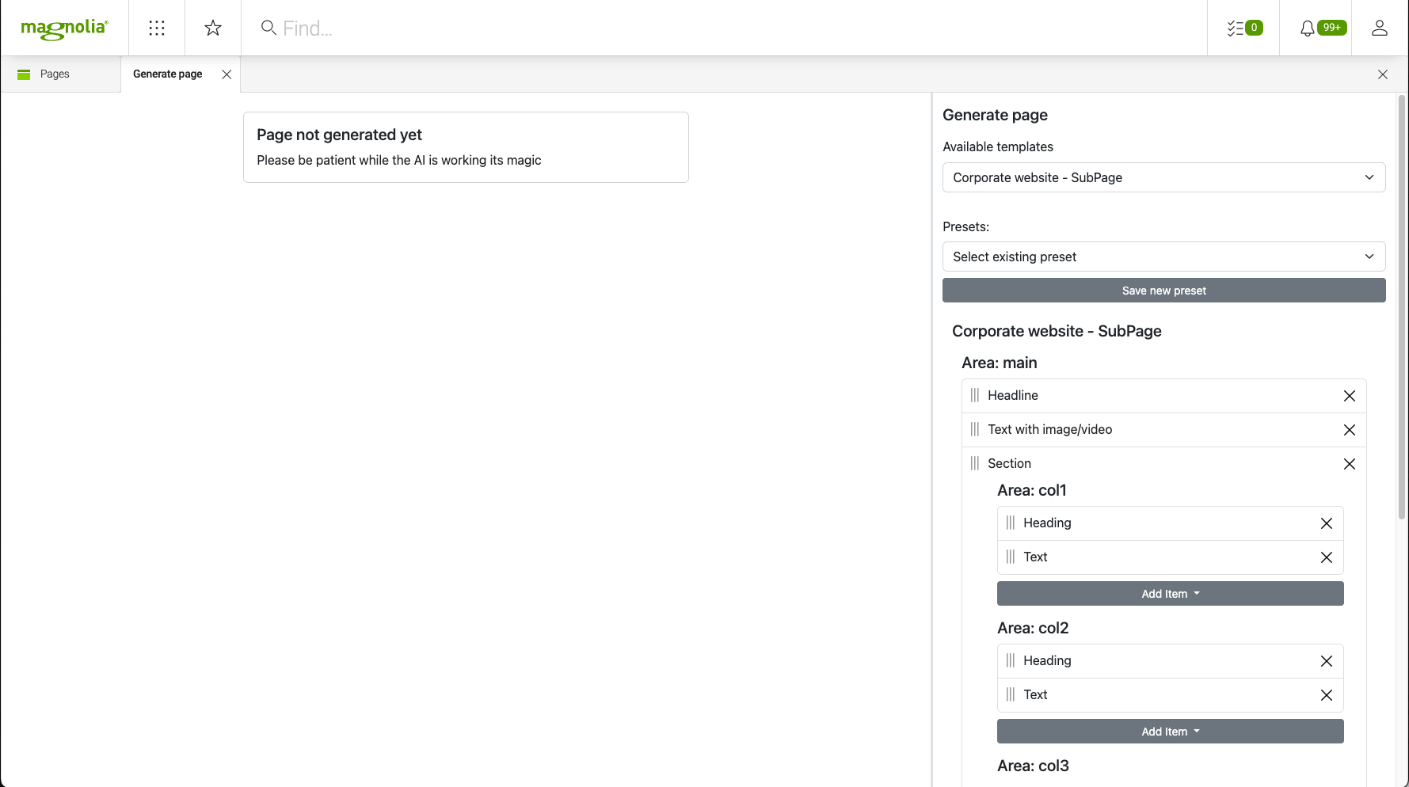Click the drag handle beside Headline

975,395
